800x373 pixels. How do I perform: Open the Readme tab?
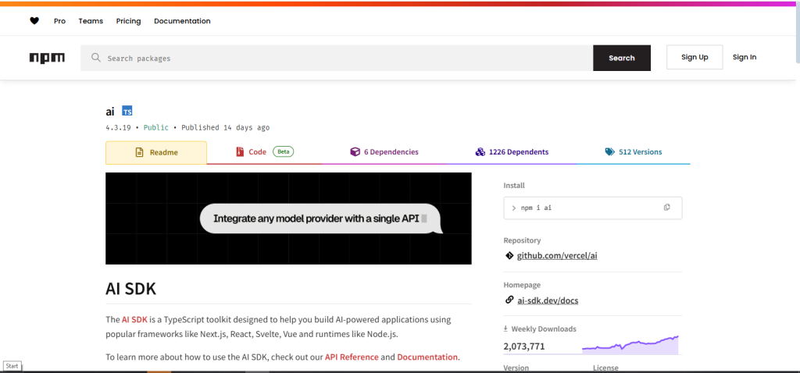[156, 152]
